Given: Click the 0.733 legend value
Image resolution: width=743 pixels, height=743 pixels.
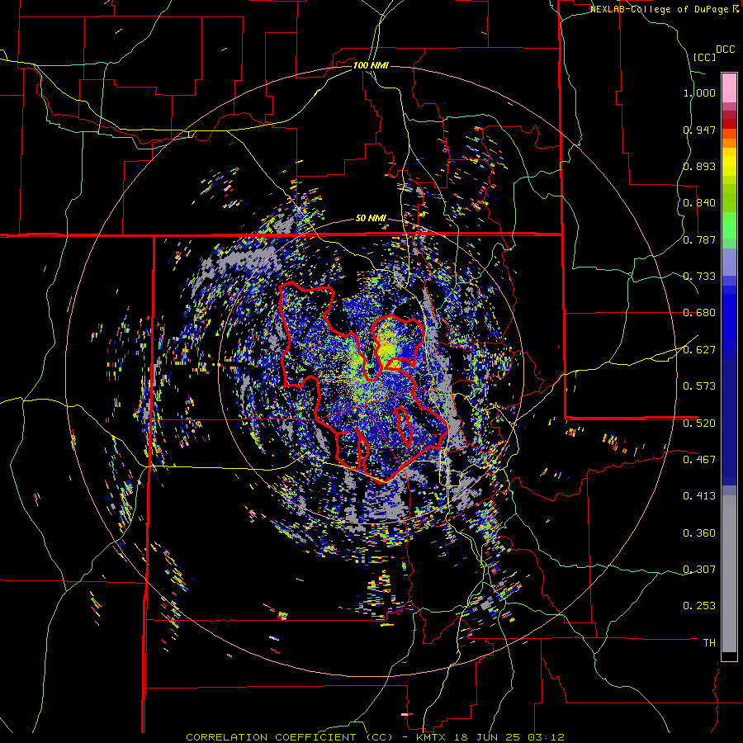Looking at the screenshot, I should [x=699, y=277].
